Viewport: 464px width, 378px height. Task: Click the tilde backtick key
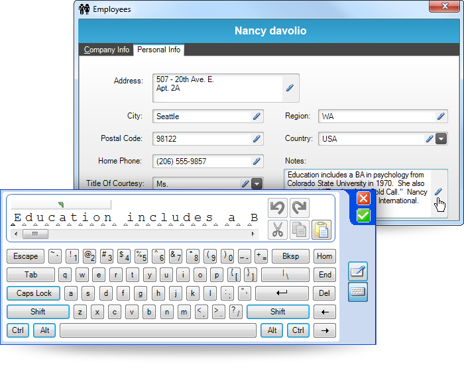(x=55, y=256)
